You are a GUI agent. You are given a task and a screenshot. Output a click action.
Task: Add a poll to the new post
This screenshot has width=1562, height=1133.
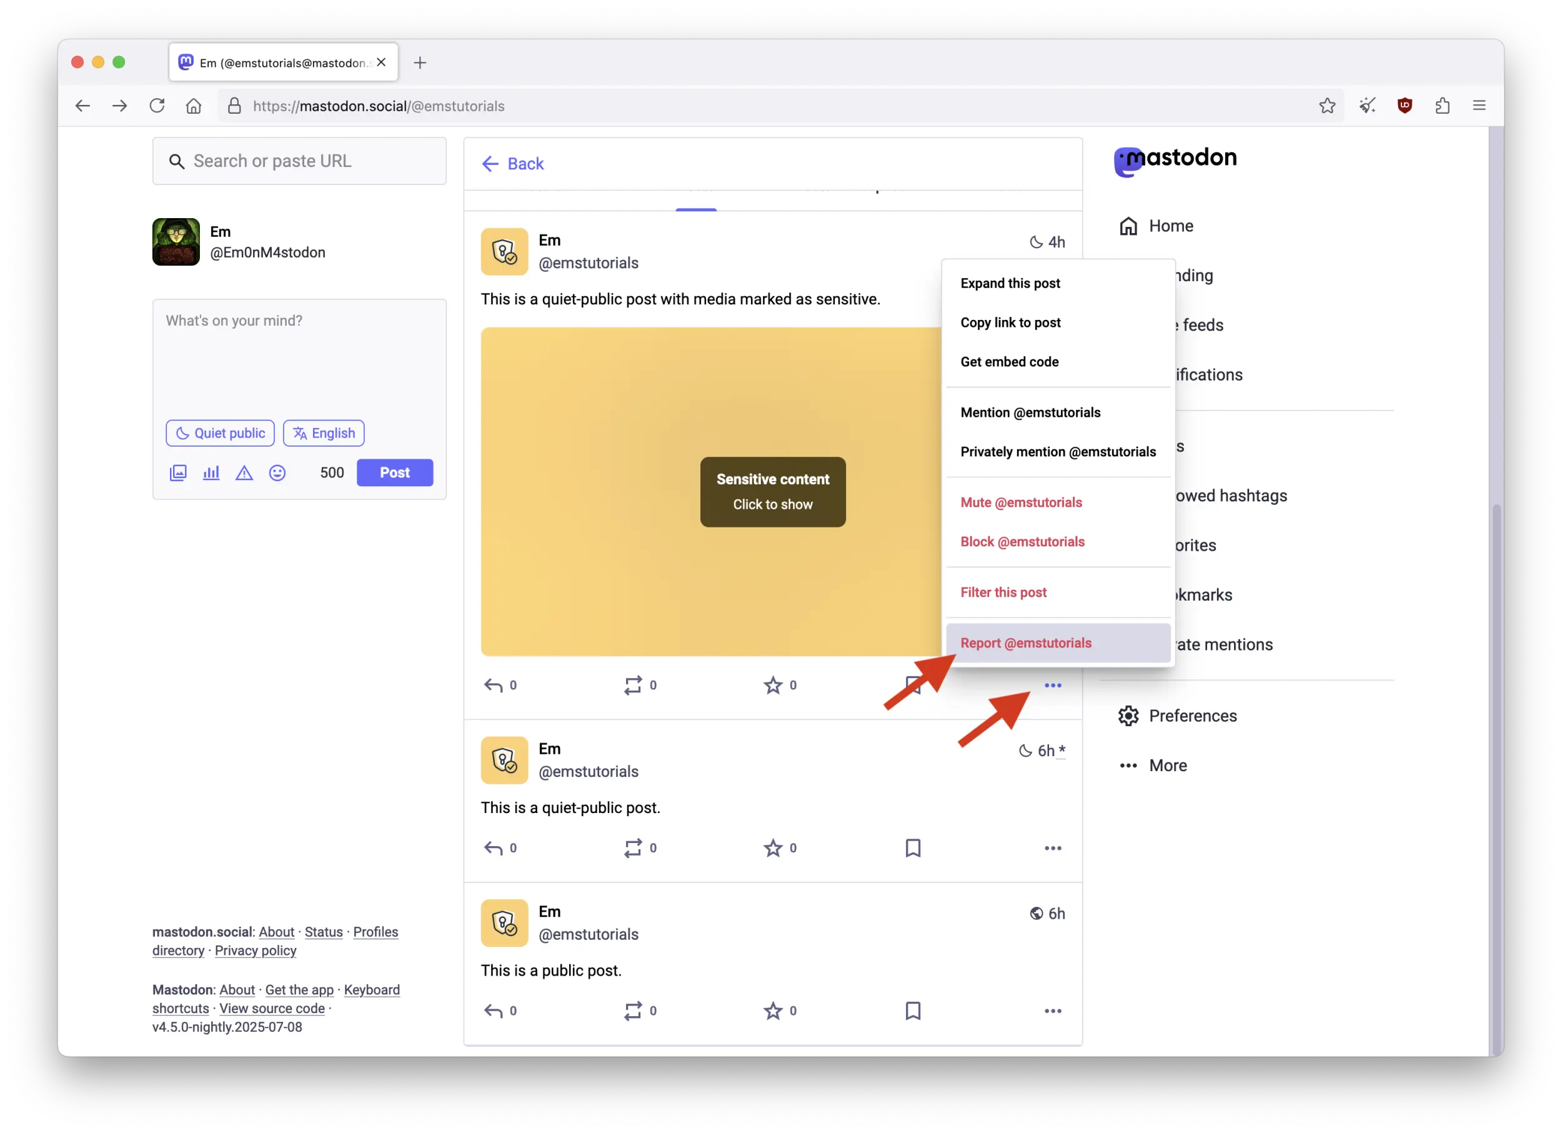coord(211,472)
